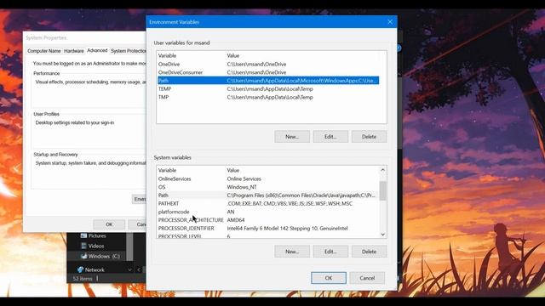
Task: Select the platformcode system variable row
Action: [x=268, y=212]
